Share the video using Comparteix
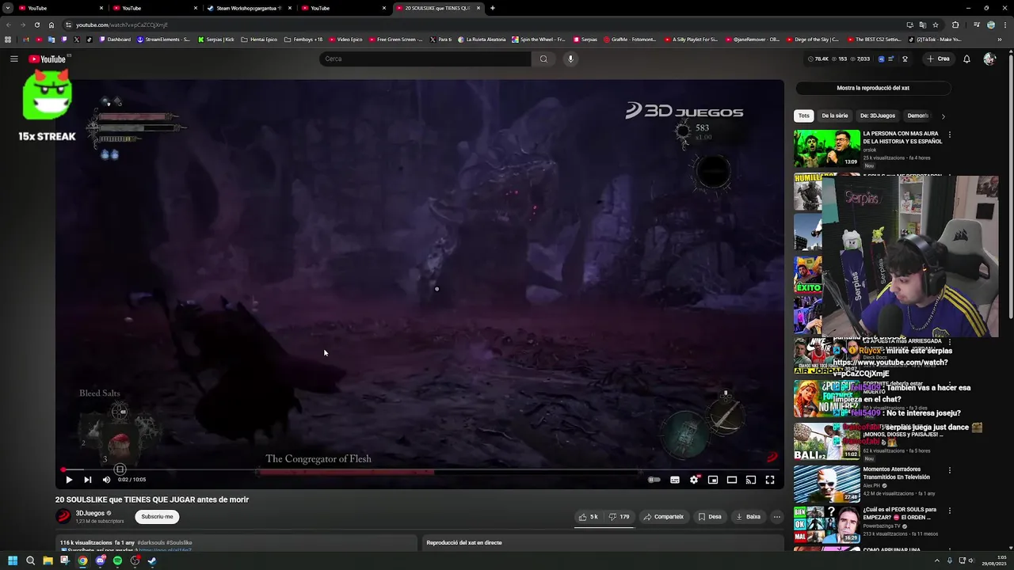 click(x=663, y=517)
